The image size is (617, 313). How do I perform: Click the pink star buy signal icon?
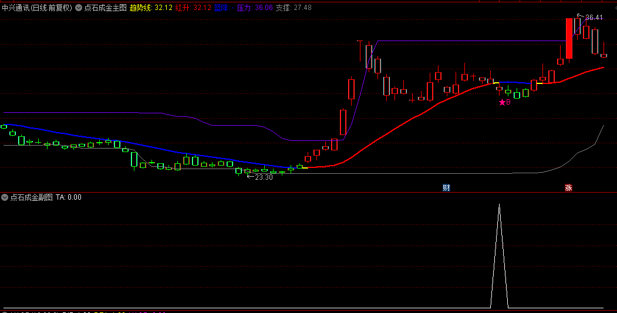coord(502,102)
